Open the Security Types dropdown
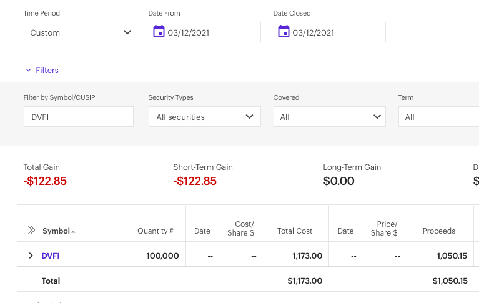The height and width of the screenshot is (303, 479). click(x=204, y=117)
